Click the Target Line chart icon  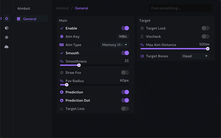[62, 109]
